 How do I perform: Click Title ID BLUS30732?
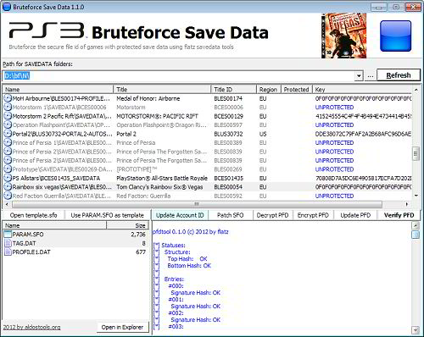click(228, 134)
